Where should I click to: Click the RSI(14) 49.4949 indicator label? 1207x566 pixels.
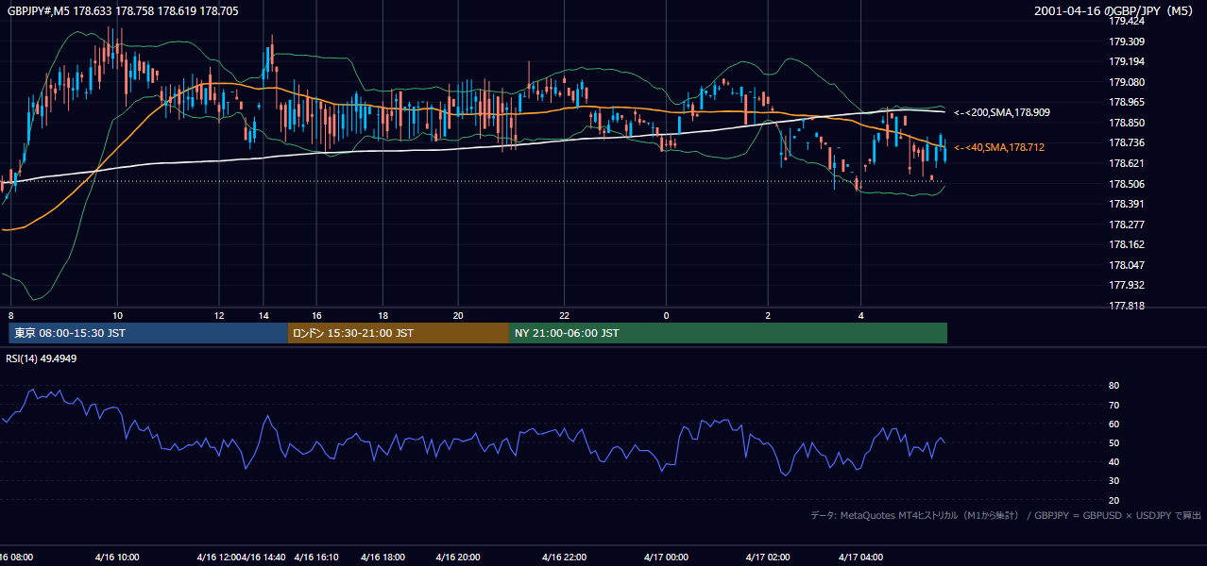click(42, 358)
